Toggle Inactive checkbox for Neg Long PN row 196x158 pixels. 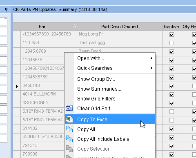(x=171, y=35)
